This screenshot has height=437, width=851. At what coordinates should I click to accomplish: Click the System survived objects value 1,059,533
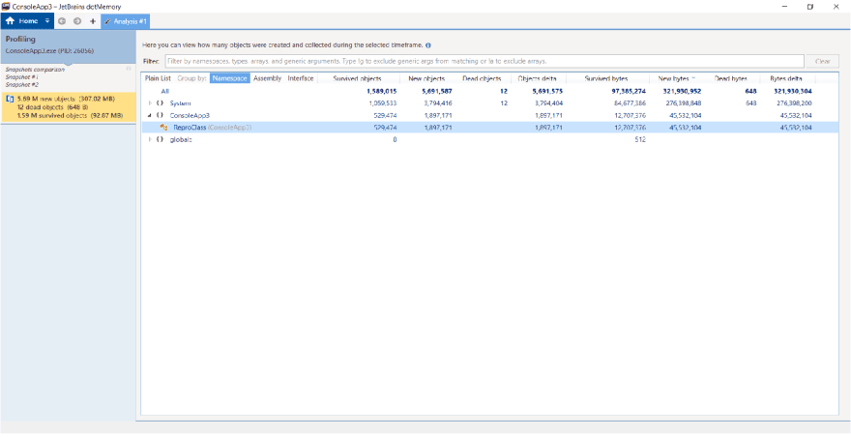(x=383, y=103)
